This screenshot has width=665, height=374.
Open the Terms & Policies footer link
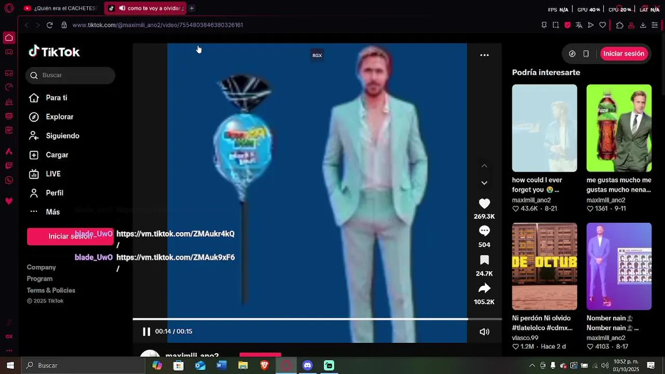[x=51, y=290]
